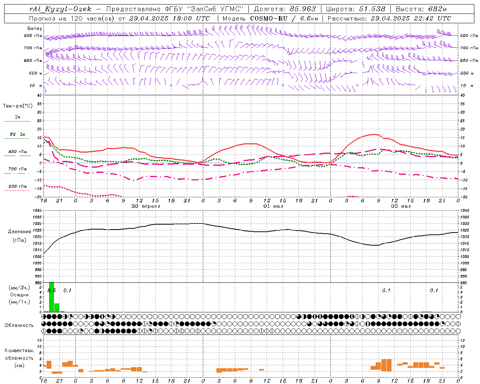Screen dimensions: 480x384
Task: Click the Прогноз на 120 часа(ов) text
Action: tap(72, 18)
